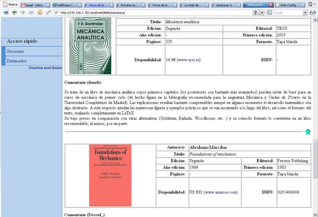Click the Primera edición value 1985
The width and height of the screenshot is (318, 217).
[282, 167]
